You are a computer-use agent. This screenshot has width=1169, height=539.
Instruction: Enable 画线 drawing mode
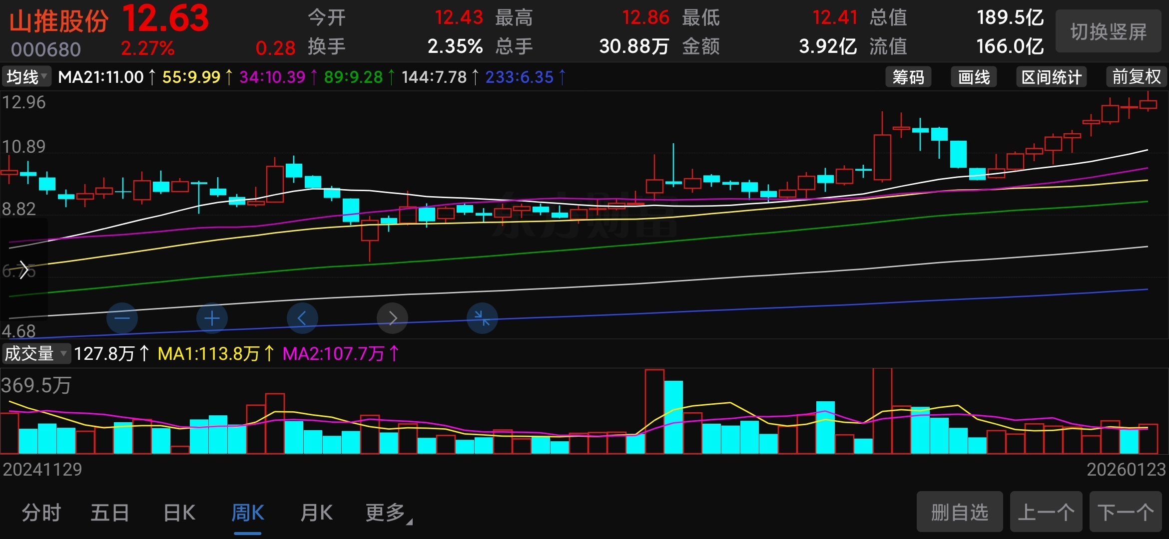click(973, 77)
